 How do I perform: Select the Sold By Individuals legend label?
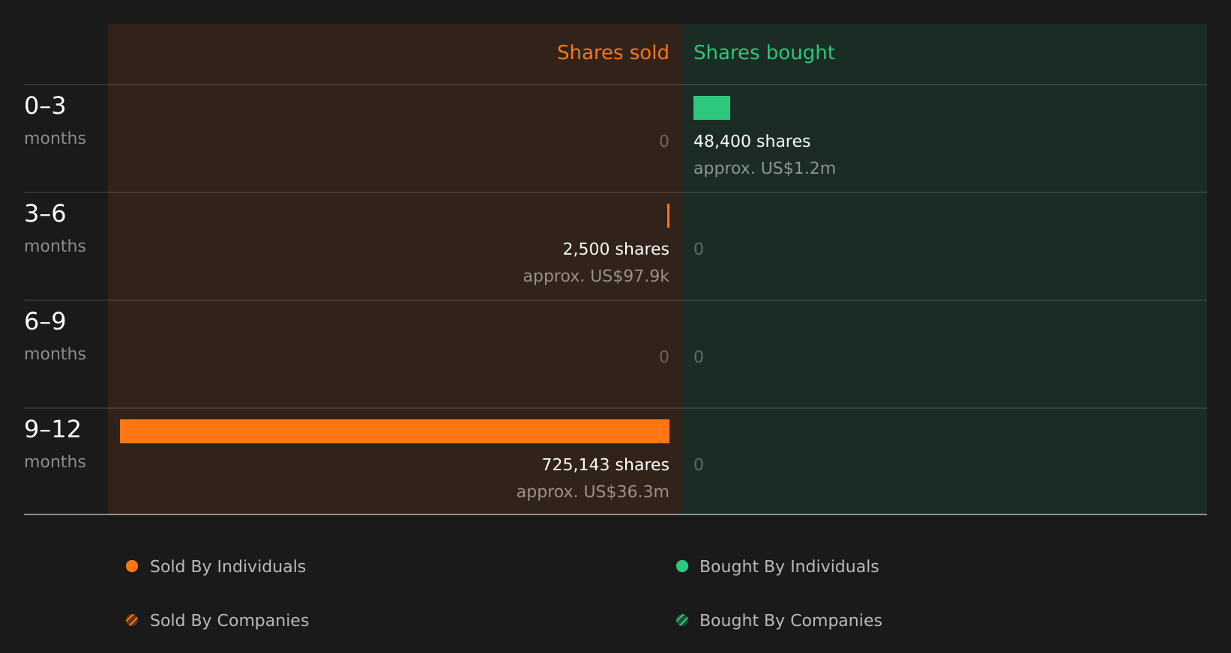click(228, 567)
